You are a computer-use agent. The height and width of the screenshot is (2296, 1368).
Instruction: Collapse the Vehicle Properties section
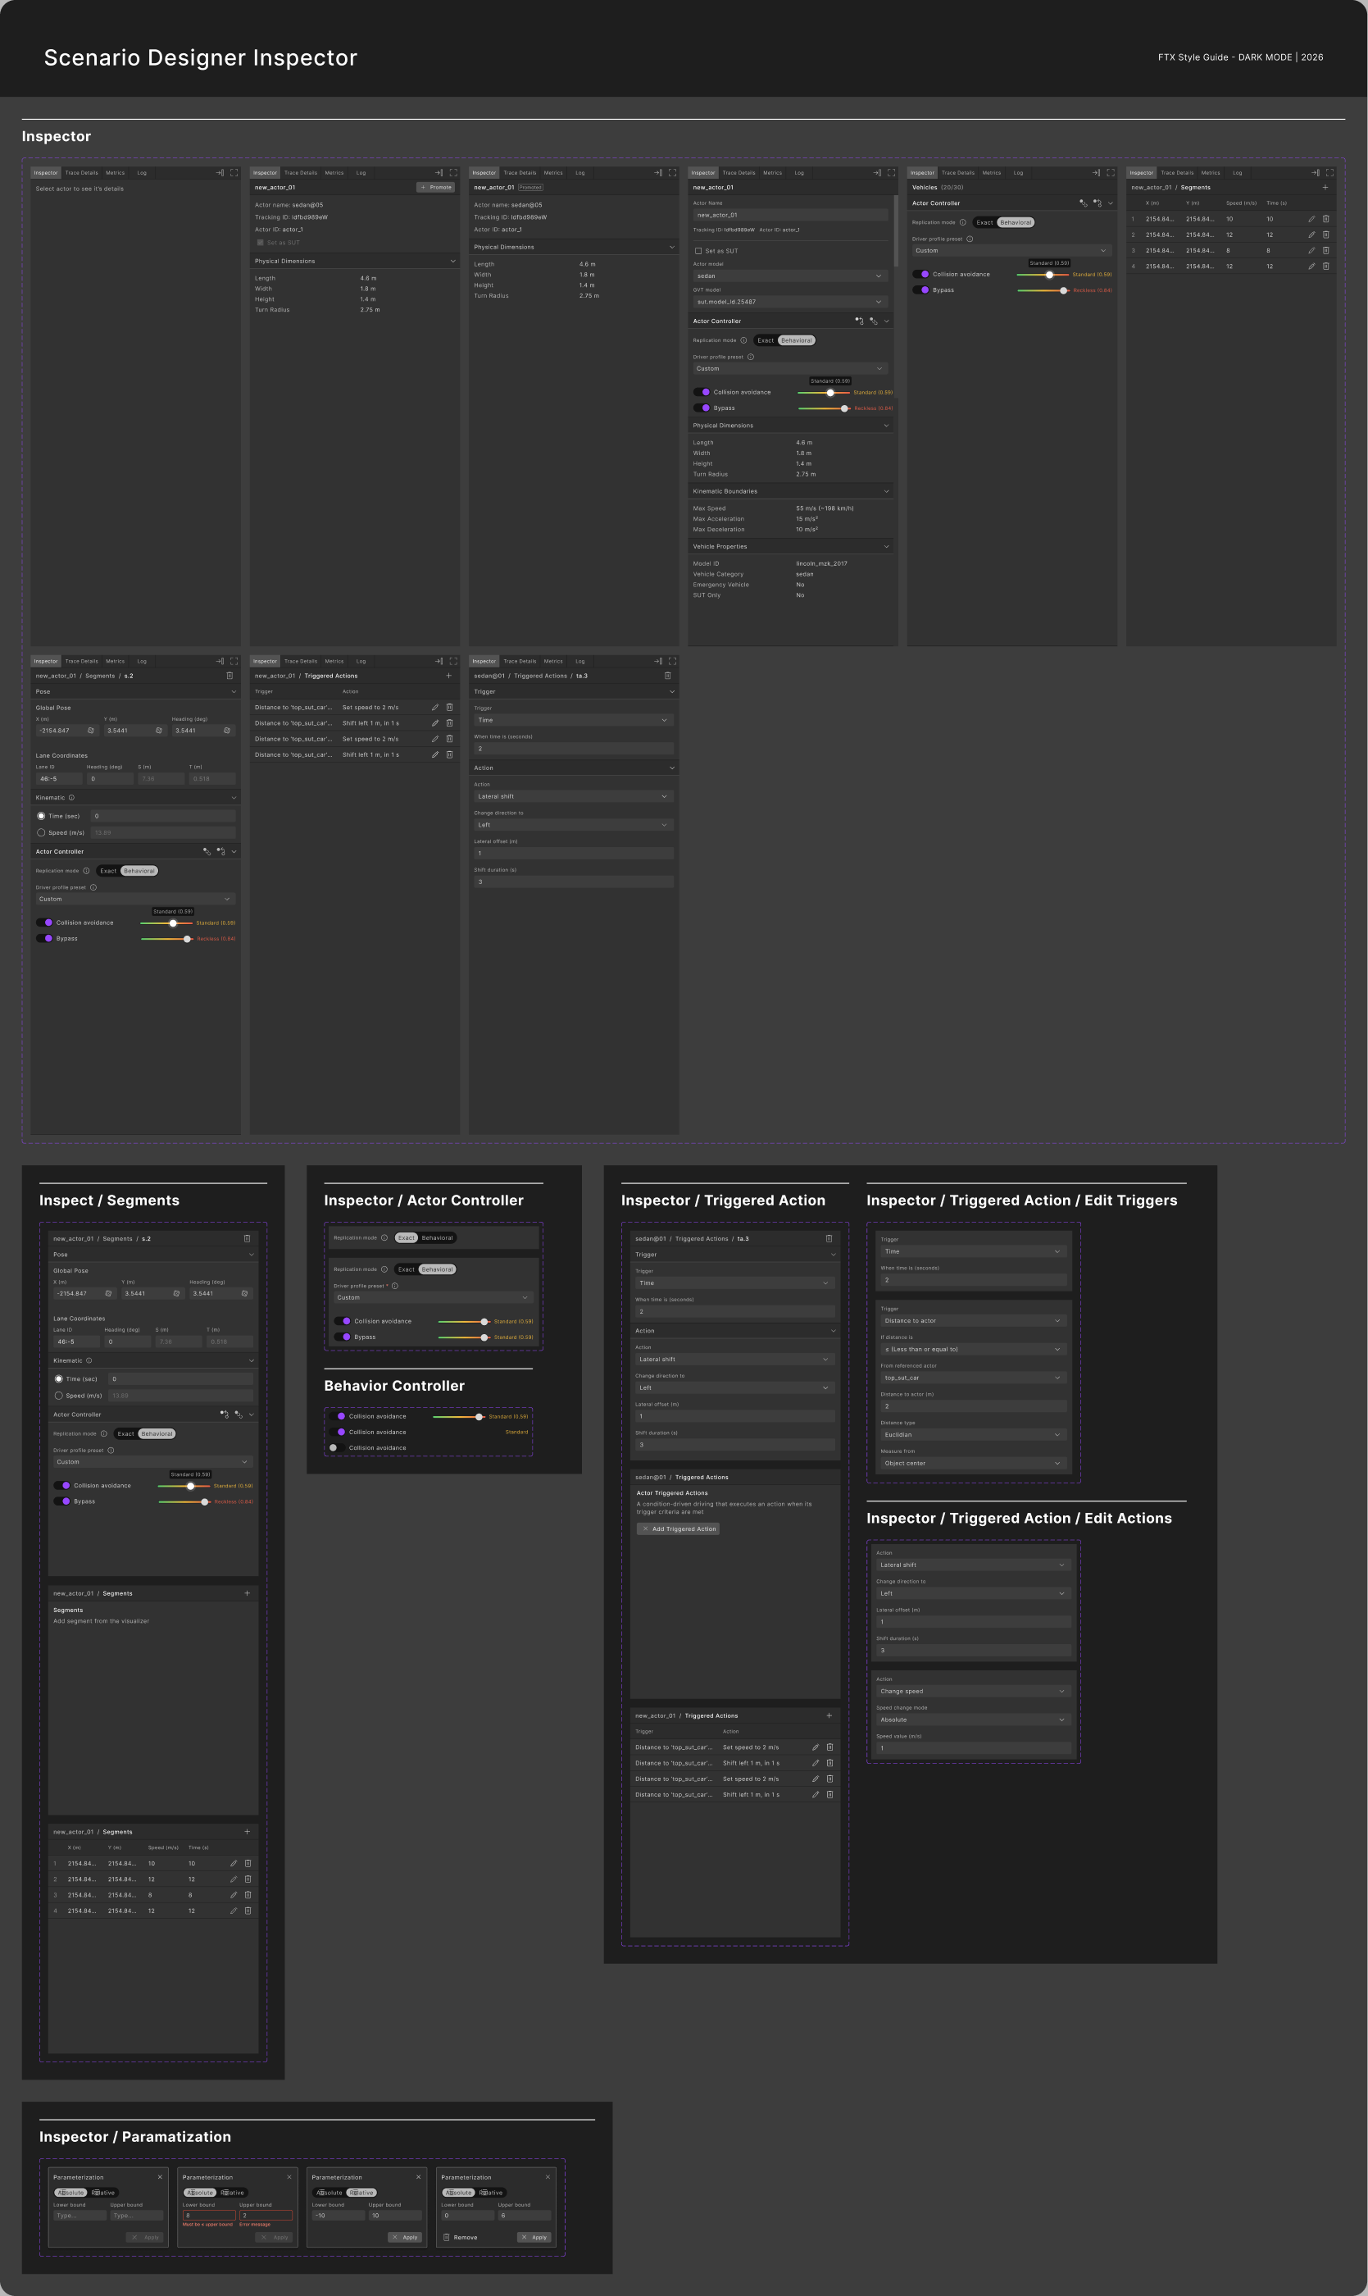pyautogui.click(x=886, y=547)
